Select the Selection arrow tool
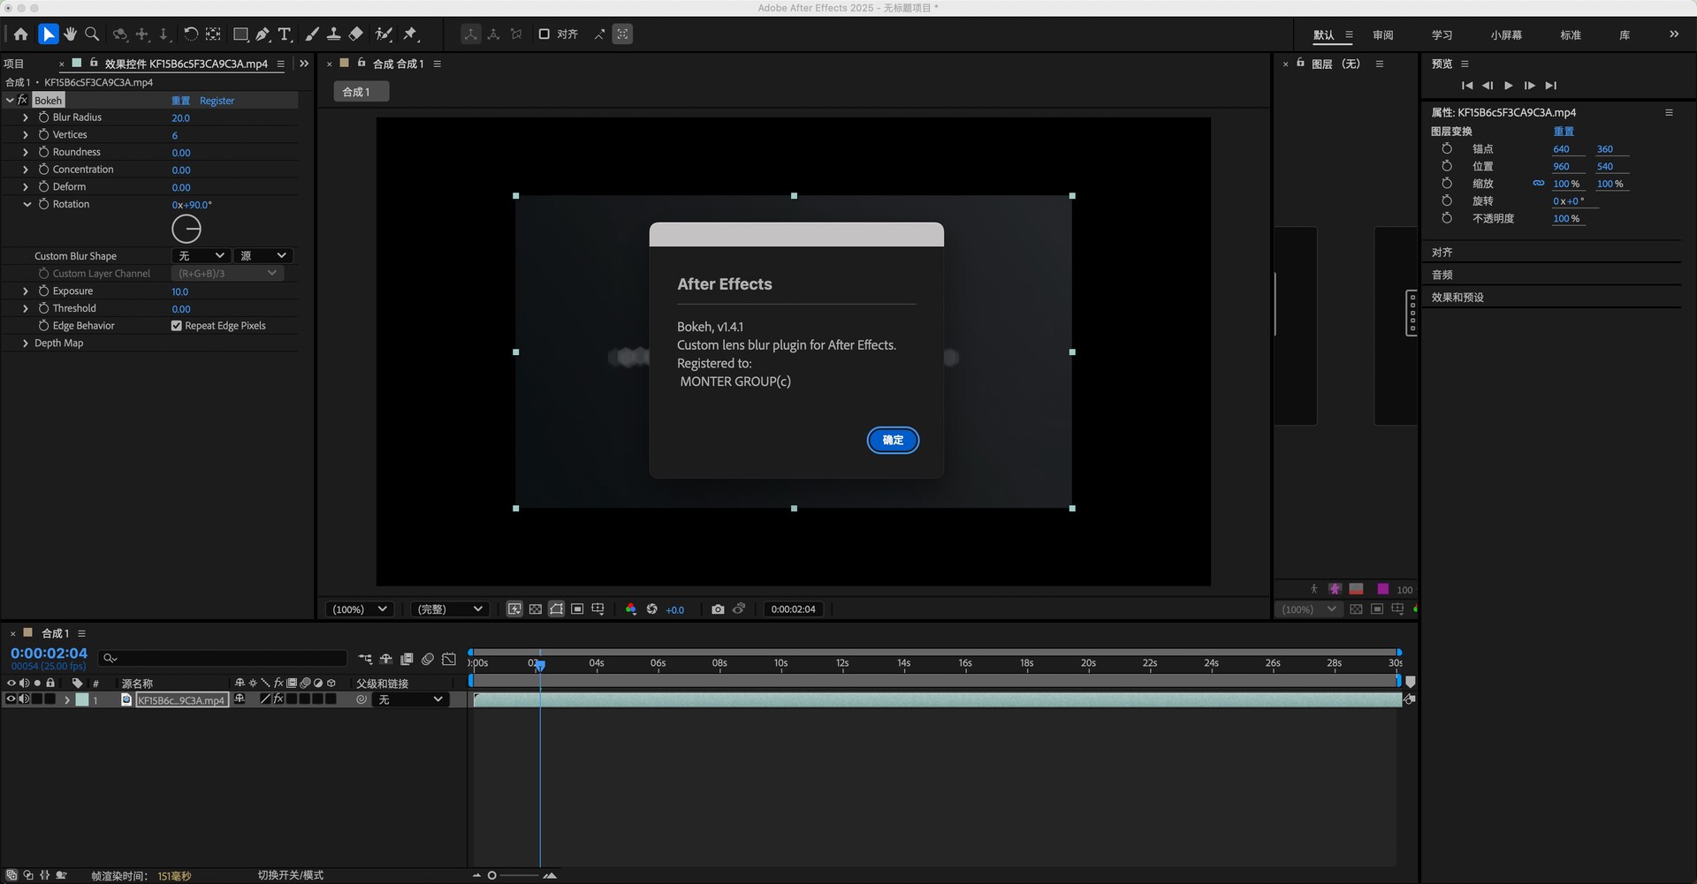 pyautogui.click(x=49, y=34)
